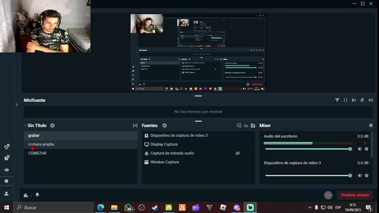Add a new source in Fuentes

tap(165, 125)
